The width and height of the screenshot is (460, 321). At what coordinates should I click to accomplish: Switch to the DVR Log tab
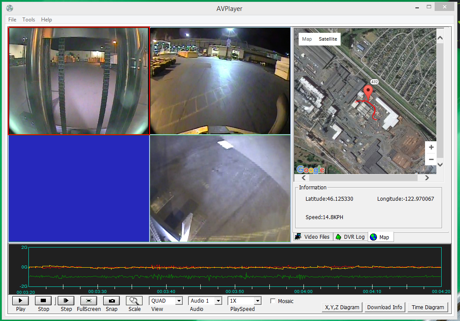(350, 237)
